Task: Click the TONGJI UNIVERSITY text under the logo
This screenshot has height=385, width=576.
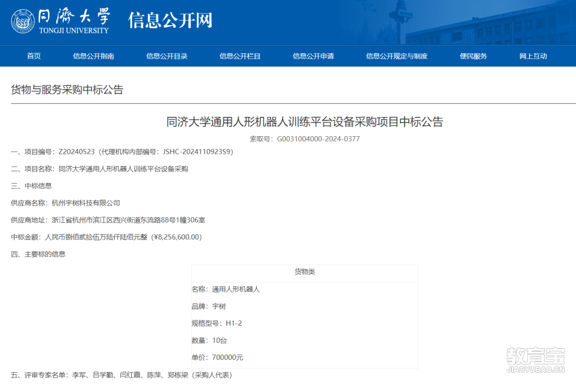Action: 74,30
